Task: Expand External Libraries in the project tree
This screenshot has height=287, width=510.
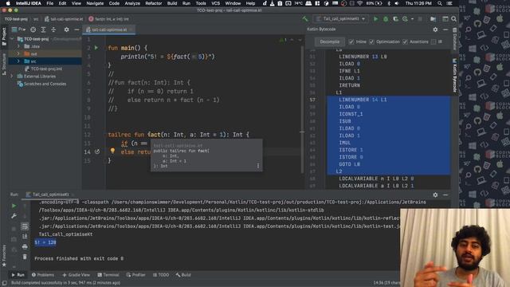Action: coord(13,77)
